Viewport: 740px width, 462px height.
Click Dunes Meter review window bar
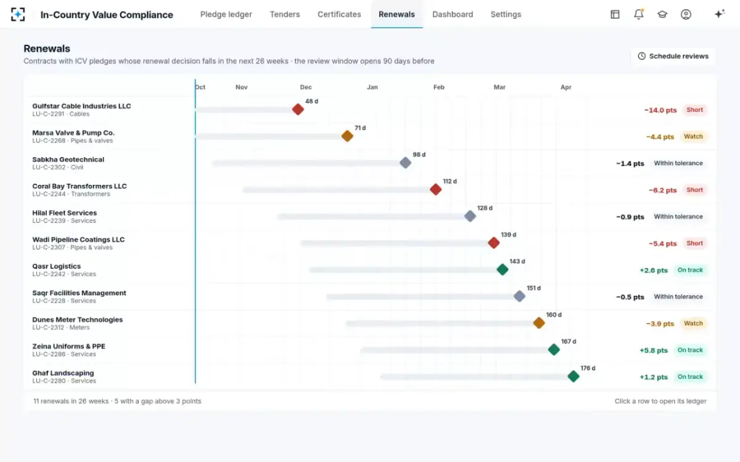point(442,323)
